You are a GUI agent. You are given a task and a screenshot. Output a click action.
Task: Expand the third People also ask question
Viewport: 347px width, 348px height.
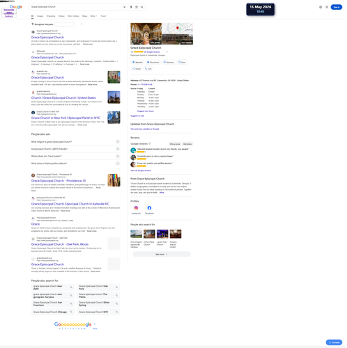(75, 156)
